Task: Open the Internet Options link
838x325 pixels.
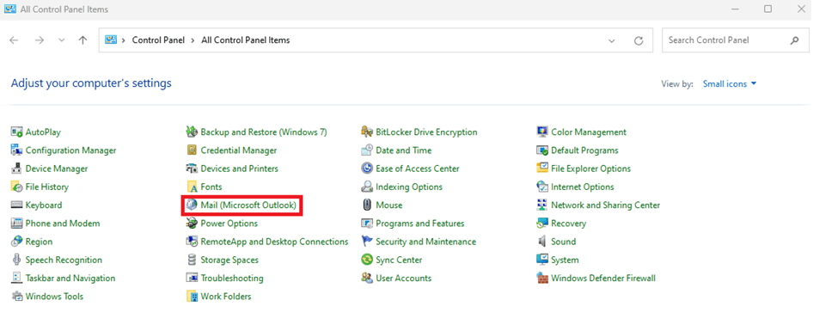Action: coord(583,187)
